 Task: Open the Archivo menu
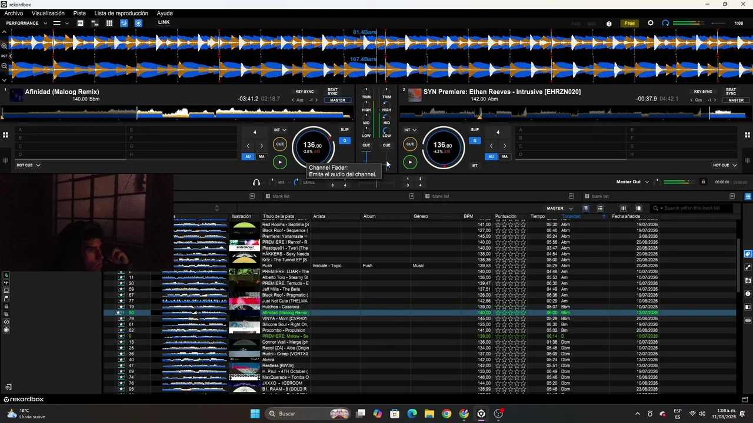coord(14,13)
